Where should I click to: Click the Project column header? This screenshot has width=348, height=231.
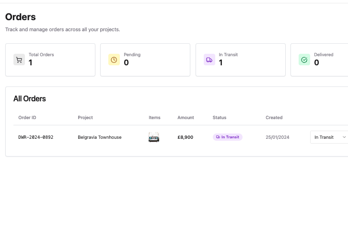coord(85,118)
